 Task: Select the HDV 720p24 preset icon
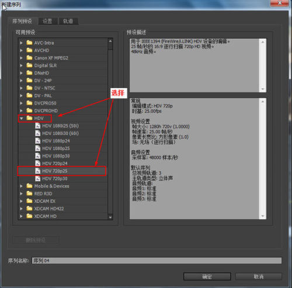coord(38,164)
